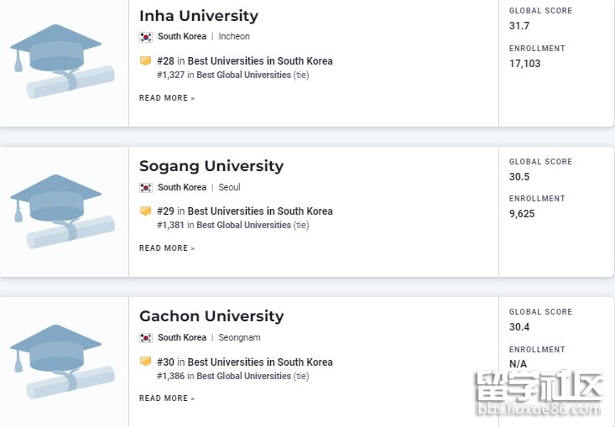Click the South Korea flag under Sogang University
615x427 pixels.
click(x=146, y=188)
